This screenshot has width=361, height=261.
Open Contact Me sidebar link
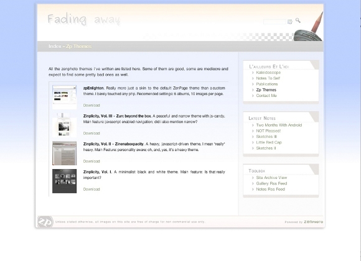[266, 96]
